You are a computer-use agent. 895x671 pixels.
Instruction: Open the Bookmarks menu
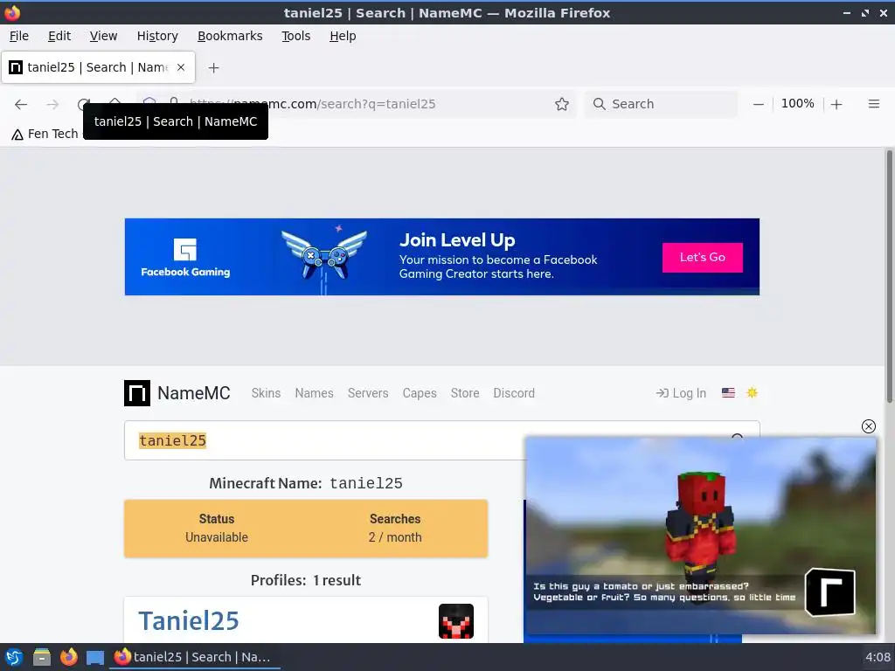(x=230, y=36)
